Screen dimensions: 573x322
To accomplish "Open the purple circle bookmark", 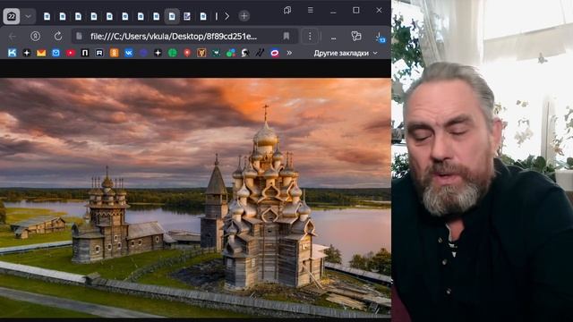I will pos(143,54).
